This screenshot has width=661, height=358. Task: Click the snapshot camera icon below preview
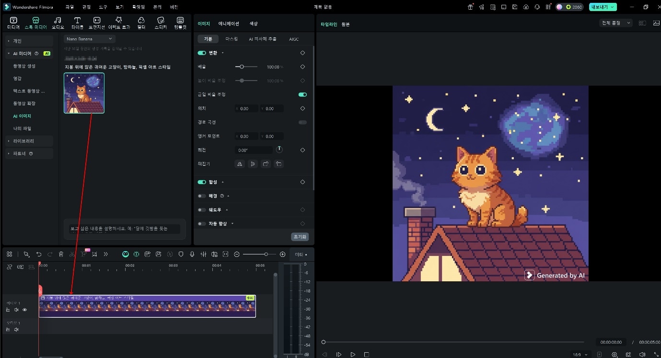pos(628,355)
